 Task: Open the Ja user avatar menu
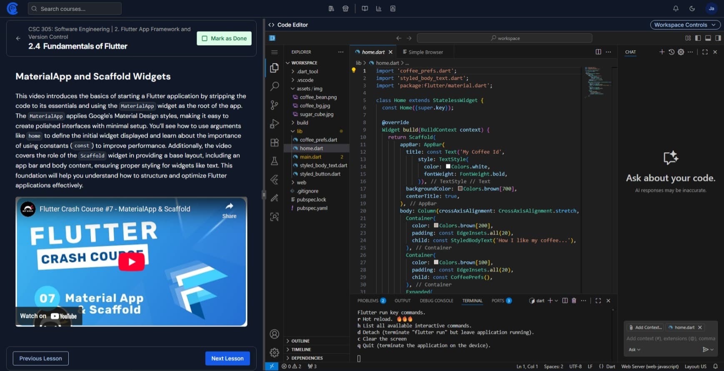(711, 8)
